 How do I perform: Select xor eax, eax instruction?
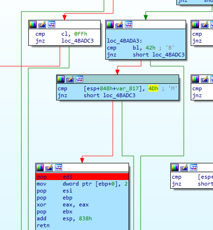pyautogui.click(x=63, y=205)
